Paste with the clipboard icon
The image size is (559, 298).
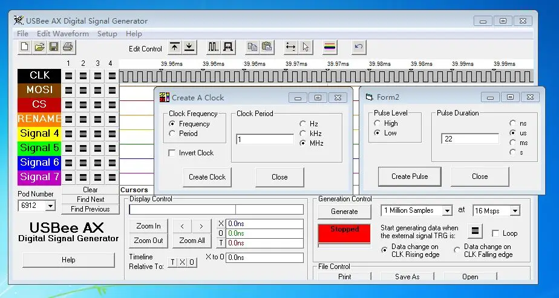(267, 47)
